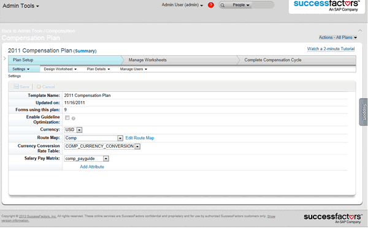The height and width of the screenshot is (228, 368).
Task: Click the Cancel icon in toolbar
Action: [39, 87]
